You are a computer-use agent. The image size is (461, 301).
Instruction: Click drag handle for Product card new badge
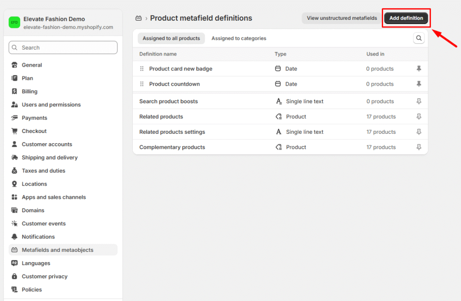pyautogui.click(x=142, y=68)
